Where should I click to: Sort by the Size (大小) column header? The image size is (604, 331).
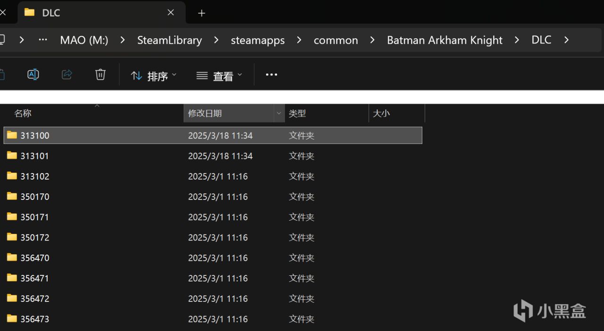(x=381, y=113)
